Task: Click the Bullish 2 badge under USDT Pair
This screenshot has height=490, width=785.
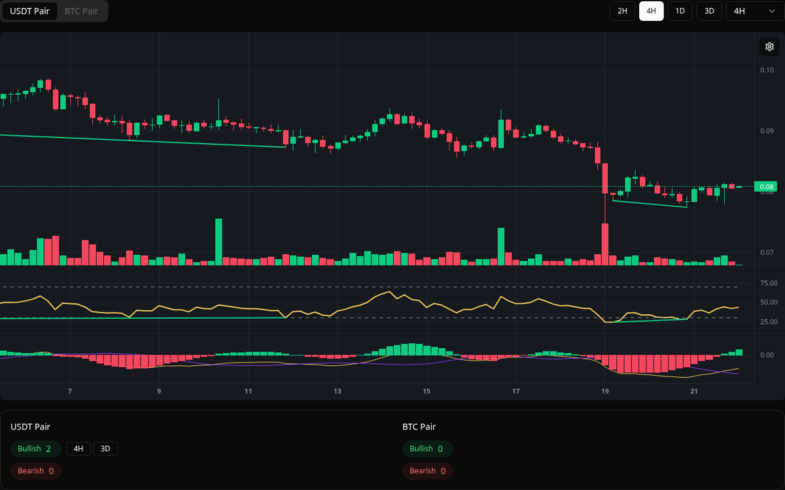Action: (x=35, y=449)
